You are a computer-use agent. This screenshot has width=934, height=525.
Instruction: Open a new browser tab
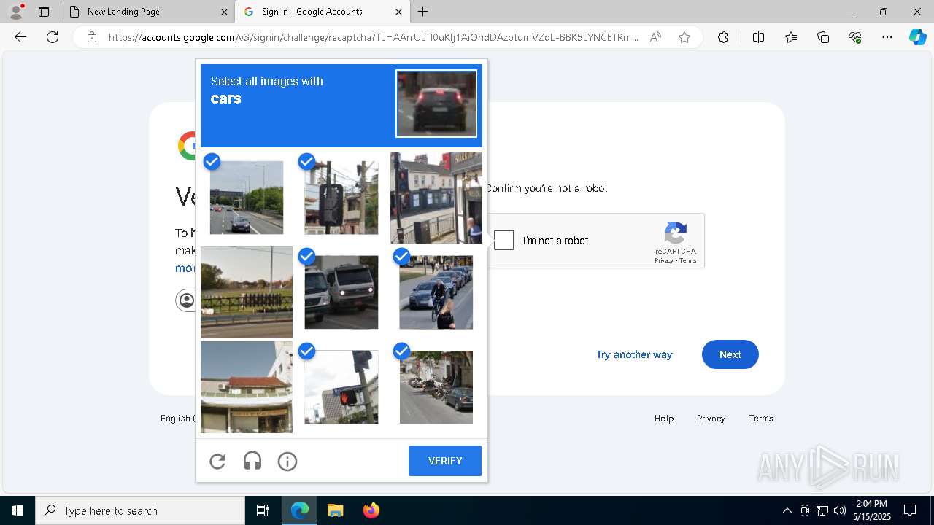tap(423, 12)
